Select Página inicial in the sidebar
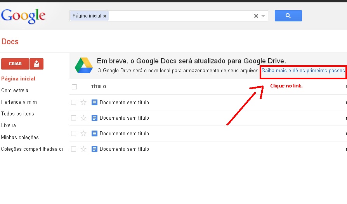The height and width of the screenshot is (204, 347). tap(18, 78)
